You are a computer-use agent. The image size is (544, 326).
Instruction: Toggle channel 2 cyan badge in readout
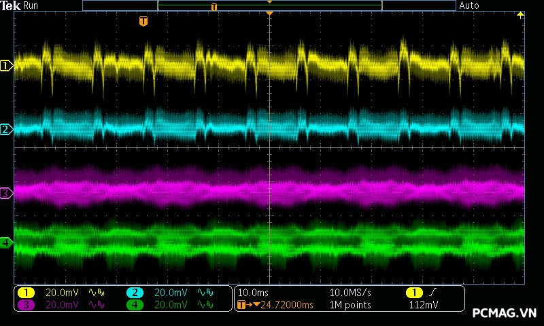point(135,293)
